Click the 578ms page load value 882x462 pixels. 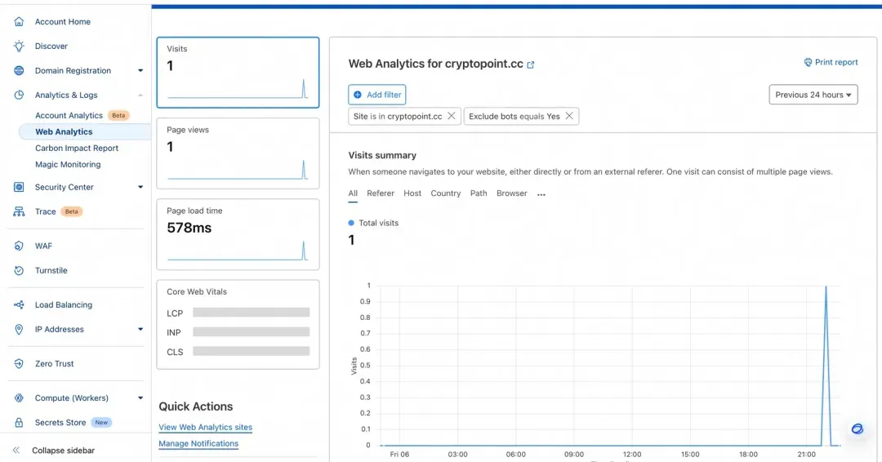pyautogui.click(x=189, y=228)
